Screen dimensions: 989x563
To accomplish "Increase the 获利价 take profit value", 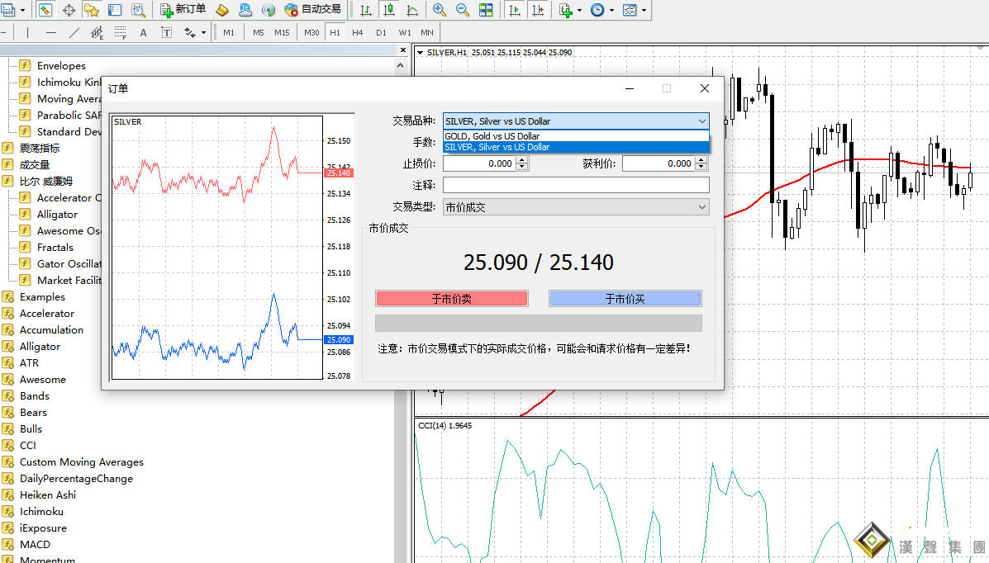I will [701, 160].
